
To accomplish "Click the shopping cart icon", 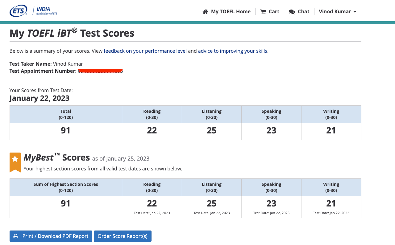I will pyautogui.click(x=263, y=11).
